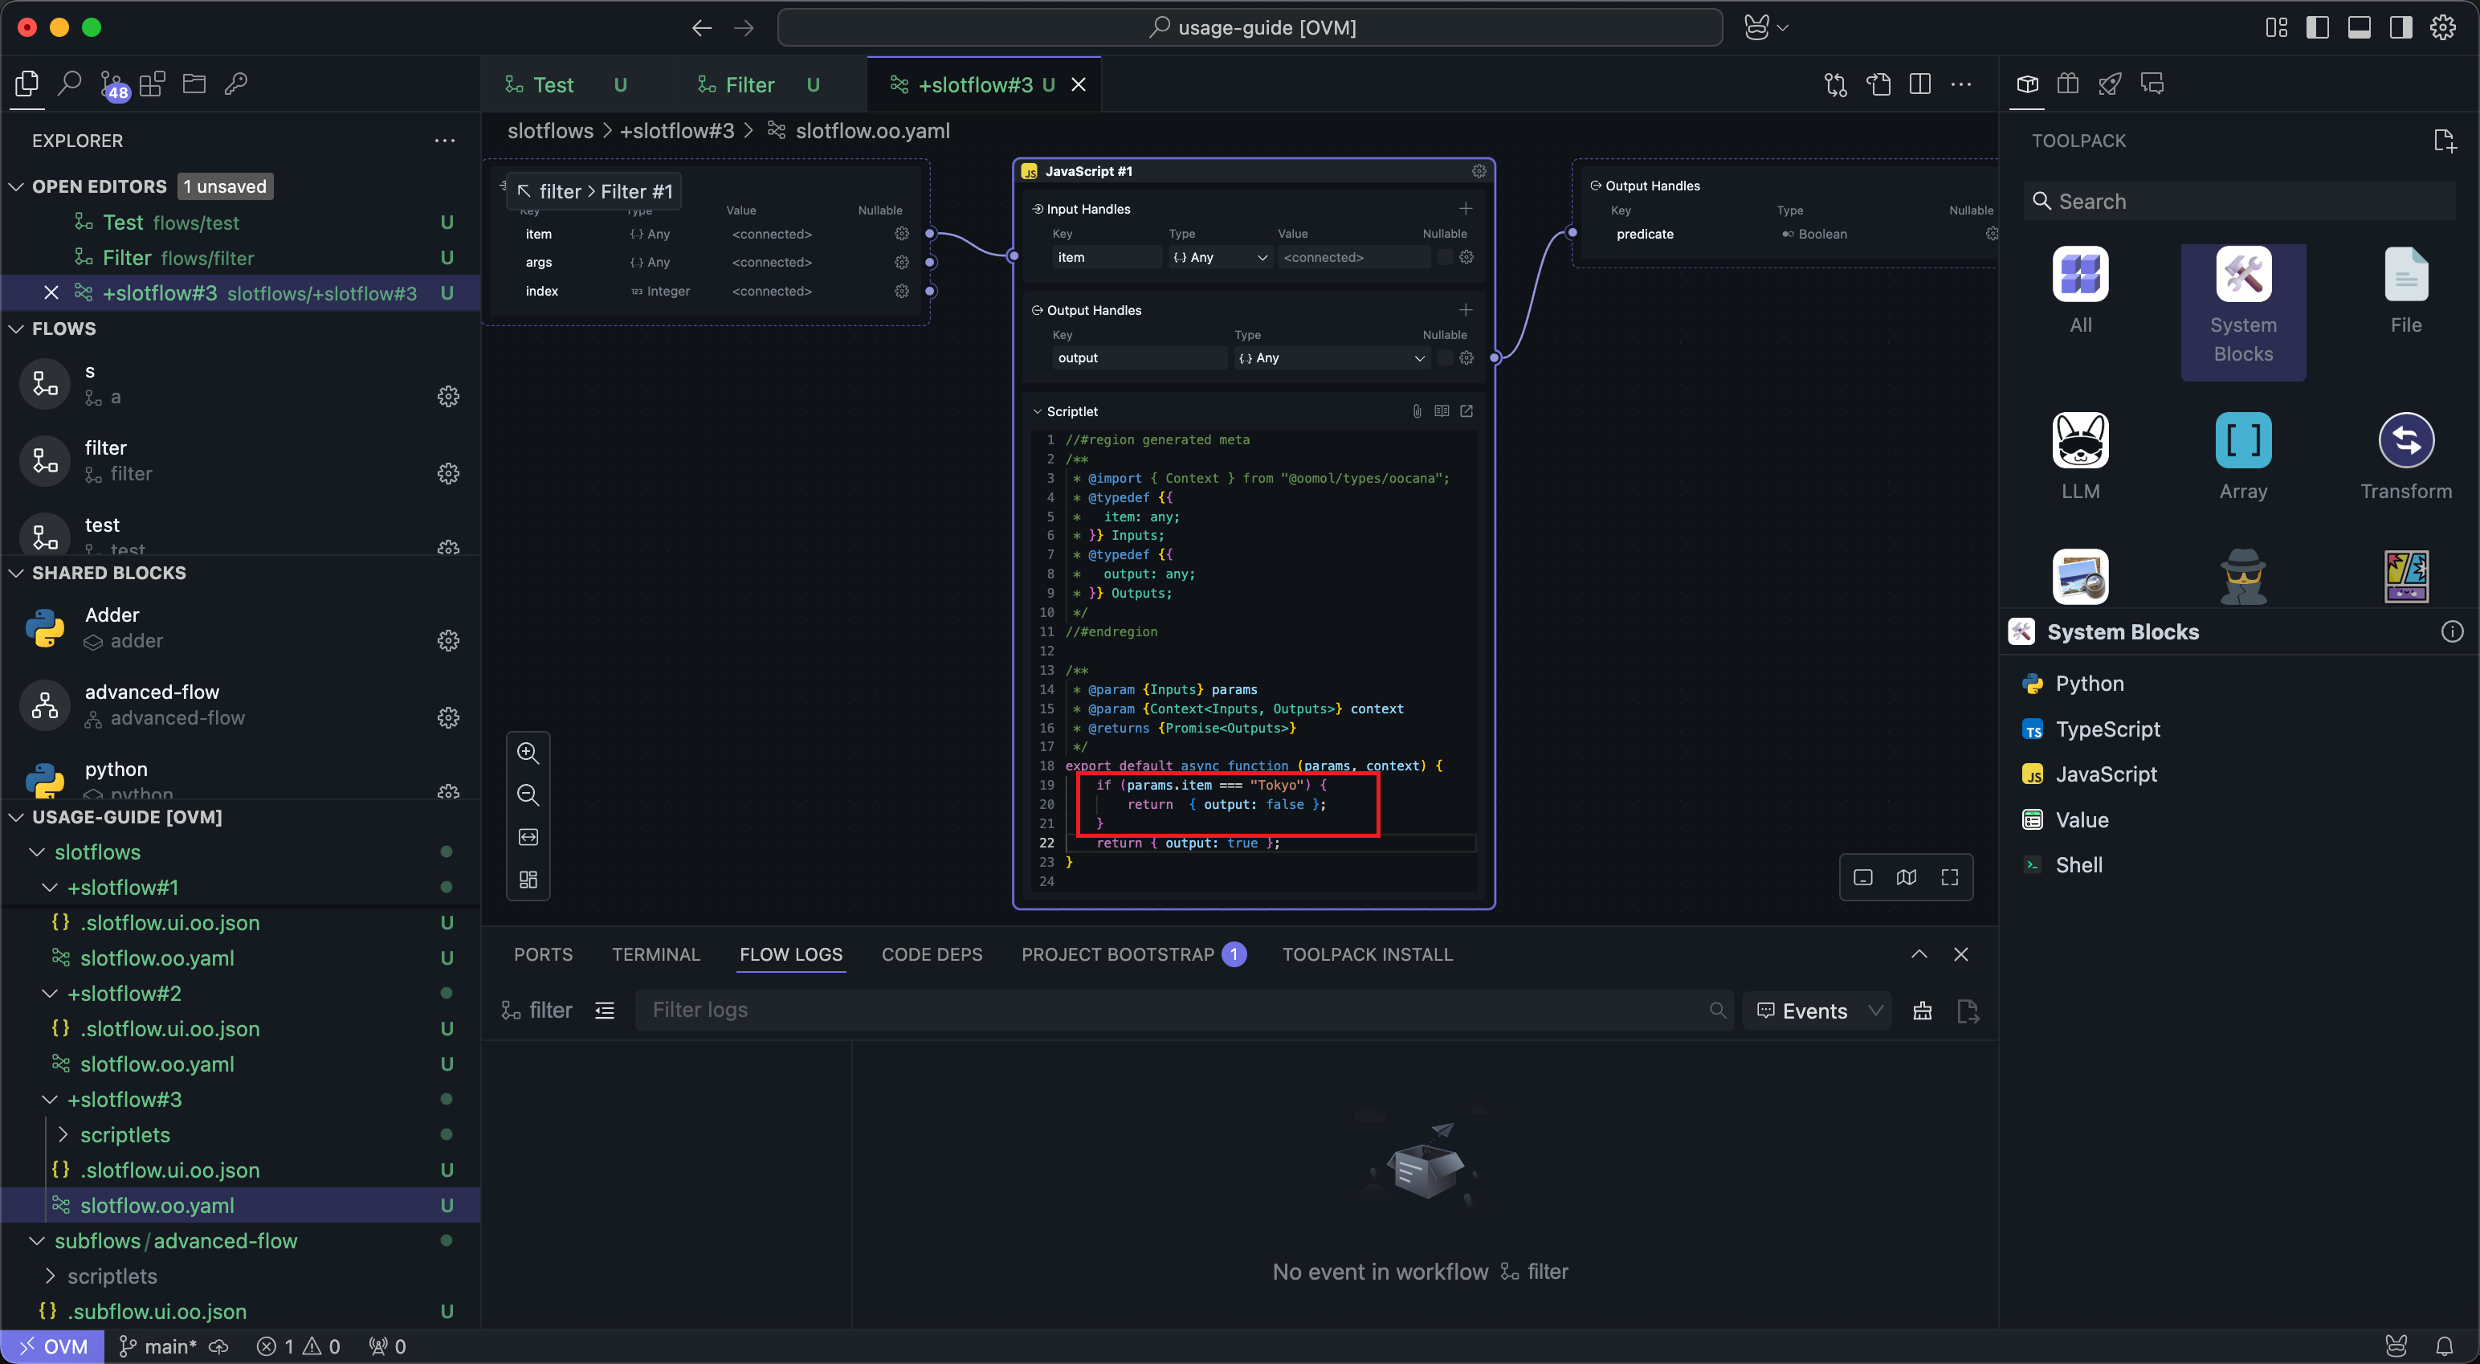Click the zoom out canvas icon
This screenshot has height=1364, width=2480.
tap(528, 794)
